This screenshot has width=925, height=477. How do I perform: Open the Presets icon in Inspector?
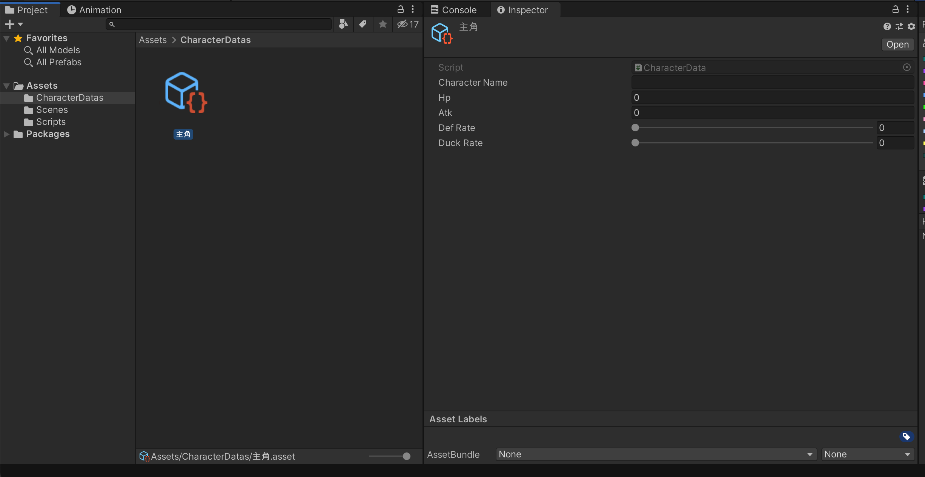point(899,26)
